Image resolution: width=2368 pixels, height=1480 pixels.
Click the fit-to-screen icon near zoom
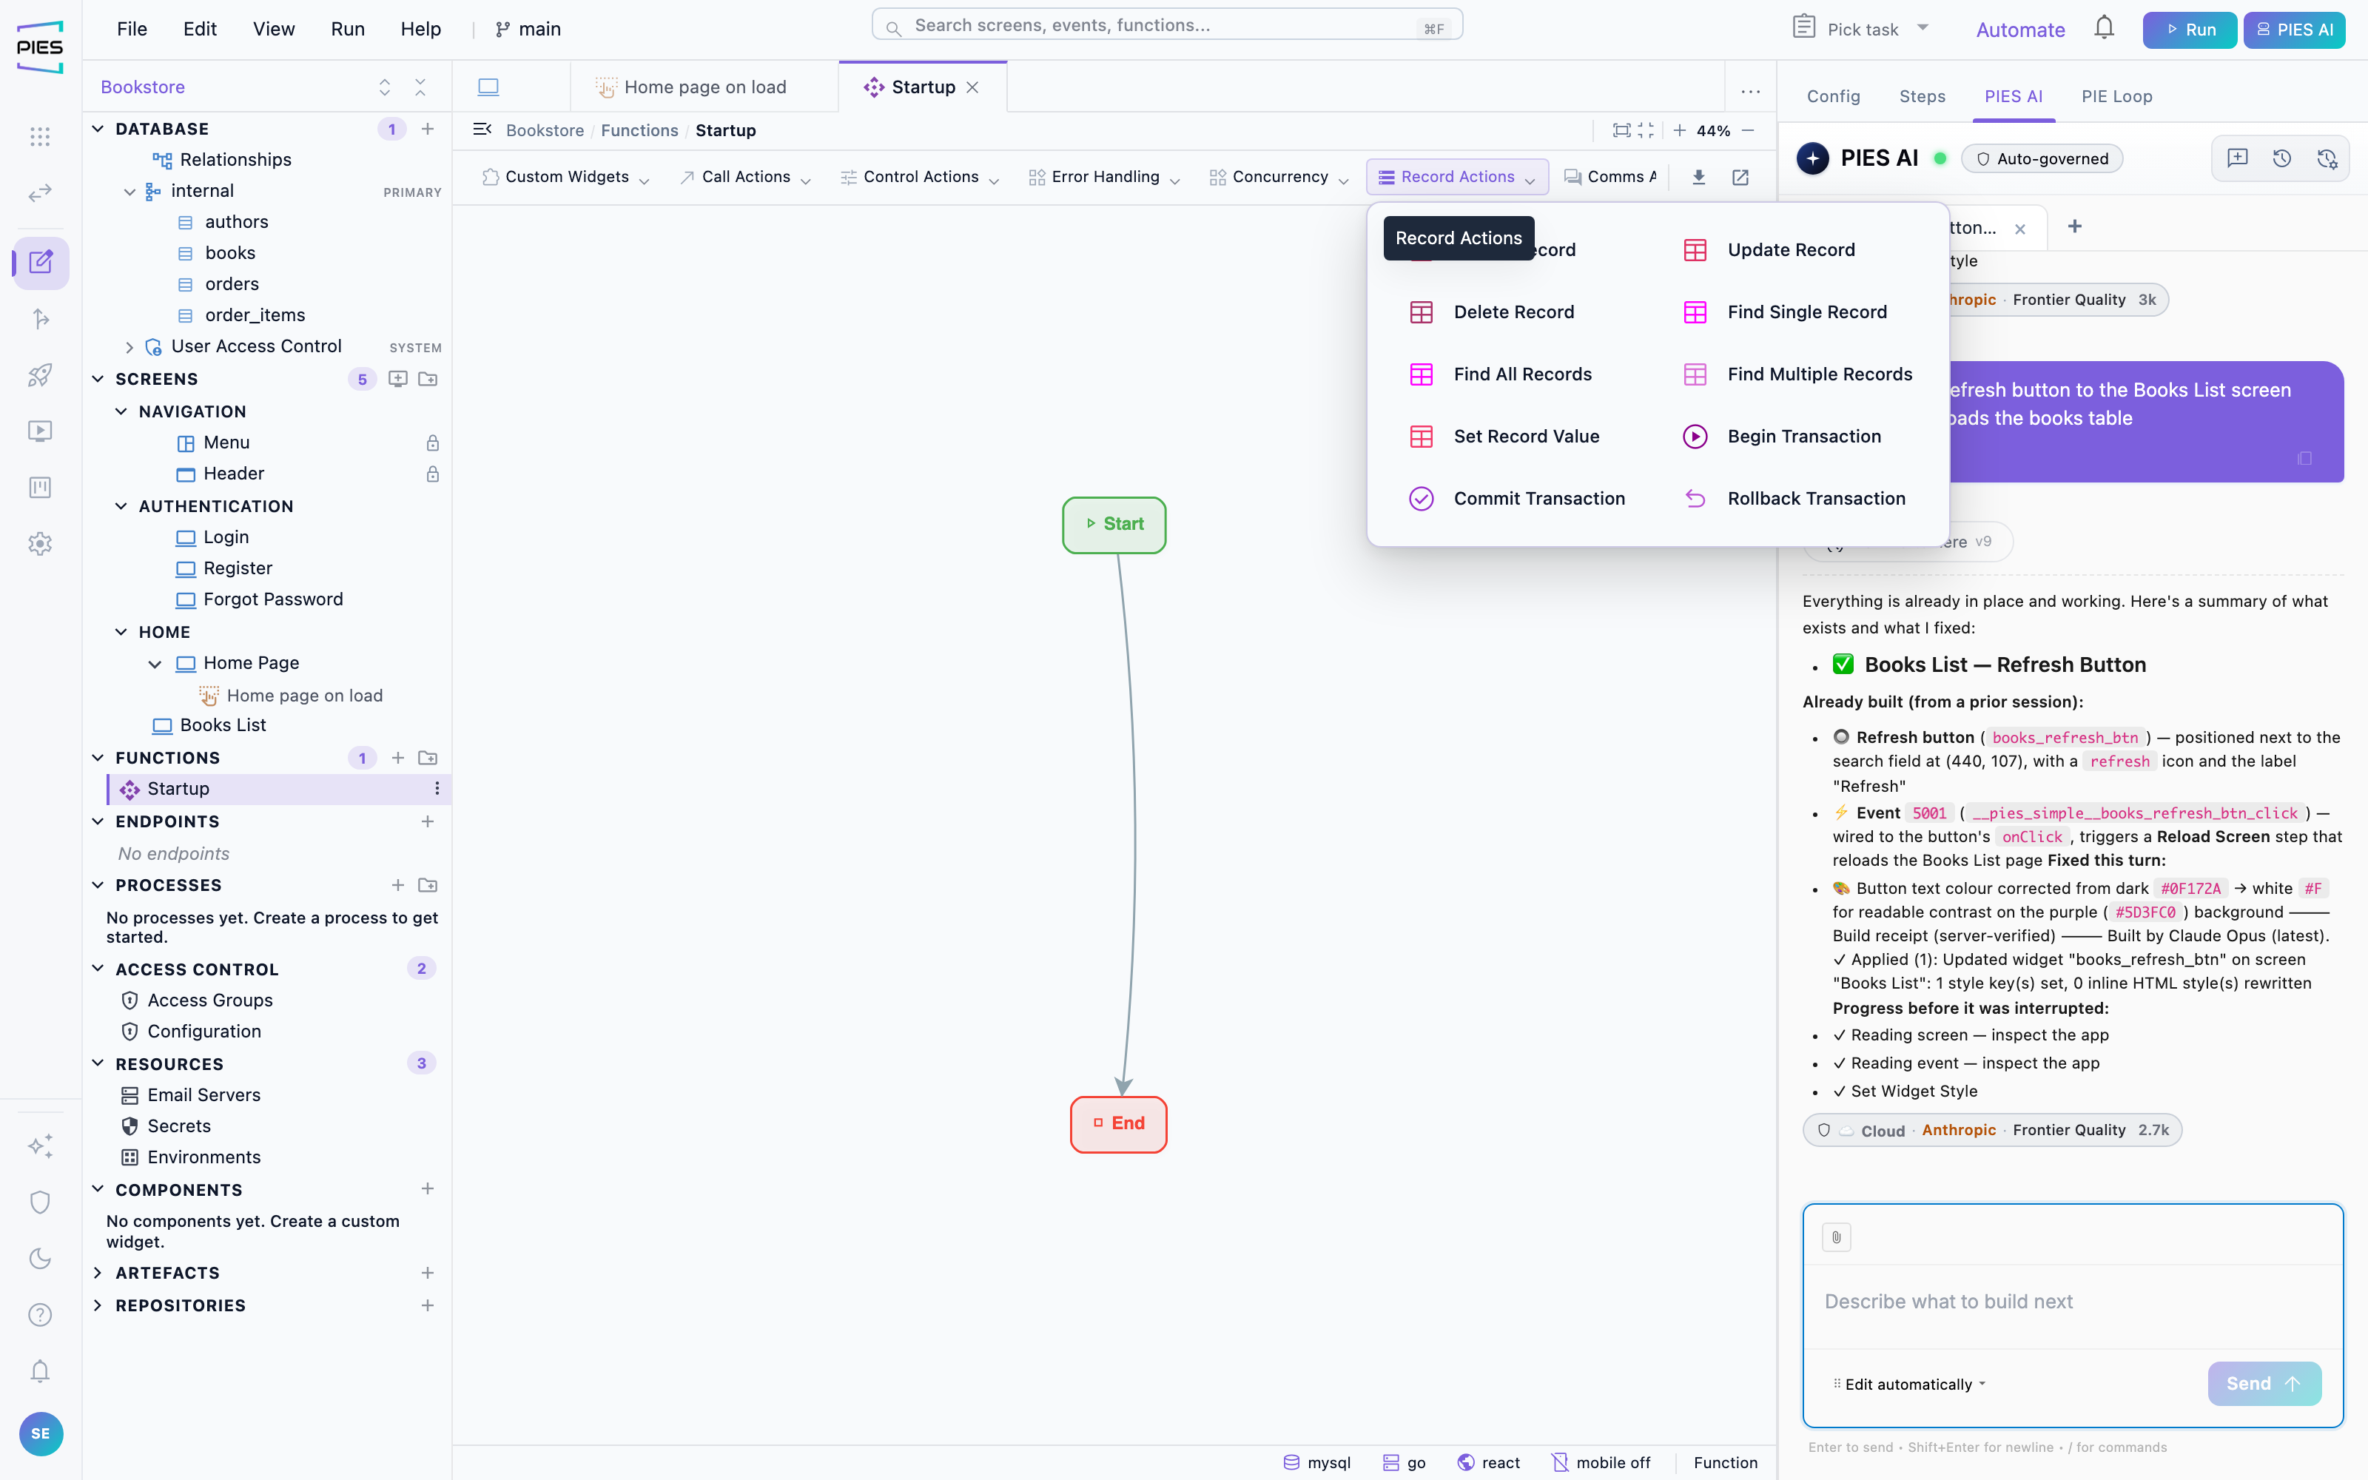[1621, 130]
